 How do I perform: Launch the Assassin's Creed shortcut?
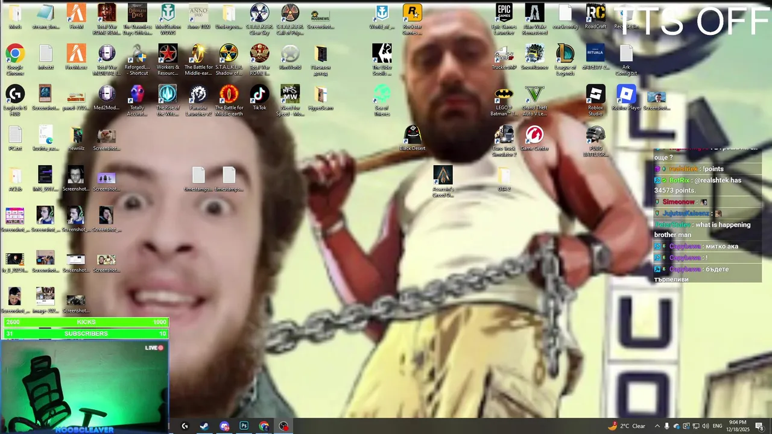[443, 182]
